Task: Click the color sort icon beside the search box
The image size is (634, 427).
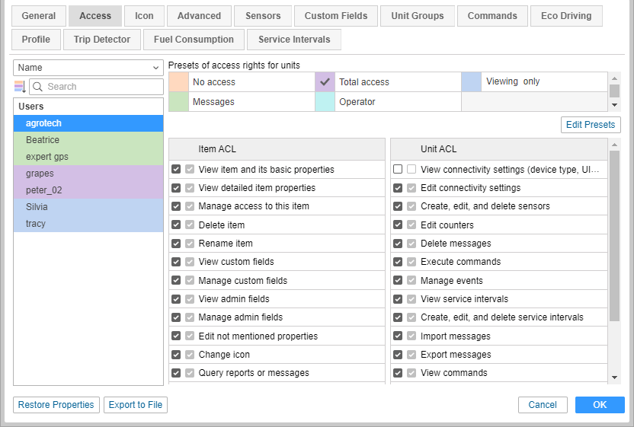Action: [20, 87]
